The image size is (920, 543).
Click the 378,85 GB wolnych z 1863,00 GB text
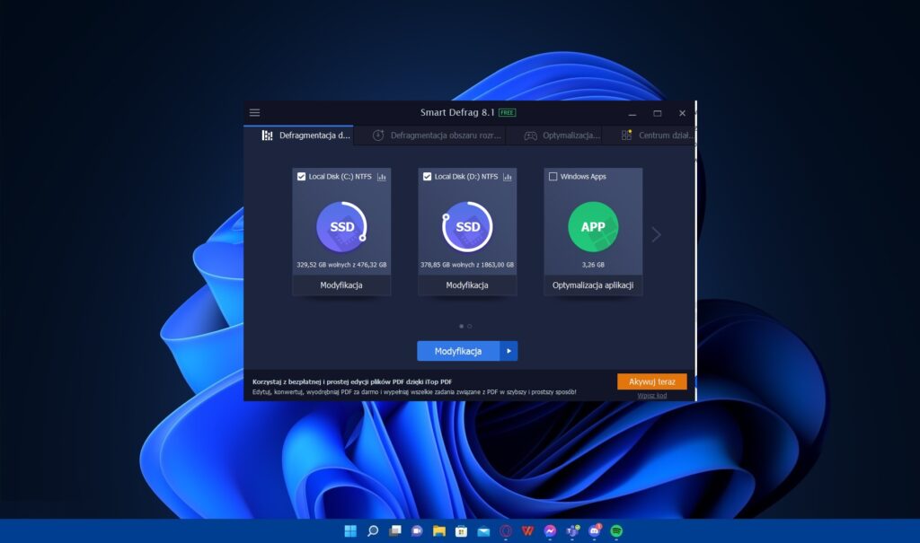(467, 265)
